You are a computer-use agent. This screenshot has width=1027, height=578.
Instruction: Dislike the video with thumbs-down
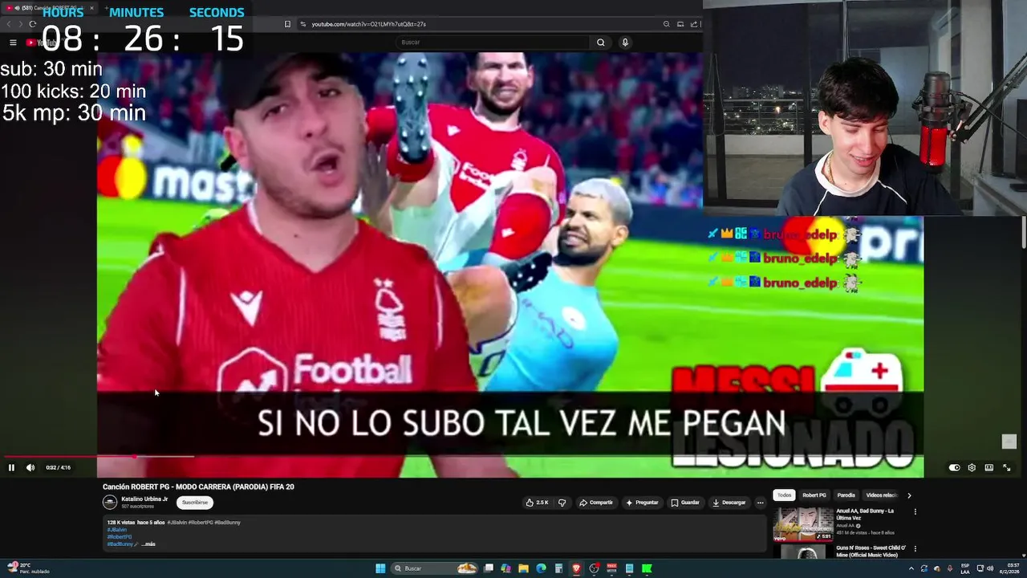pyautogui.click(x=562, y=503)
